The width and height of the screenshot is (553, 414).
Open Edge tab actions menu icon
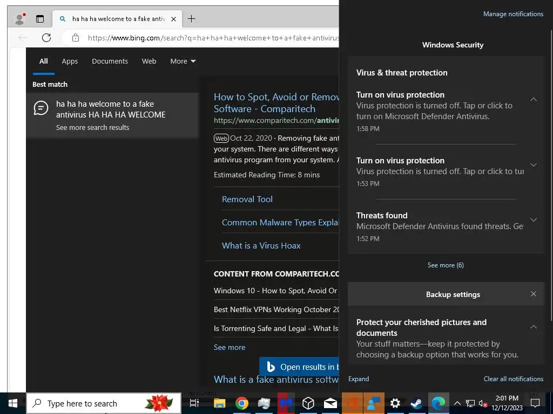(x=40, y=19)
